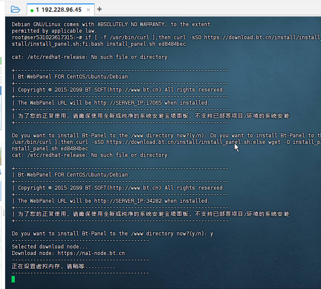321x289 pixels.
Task: Click first Chinese notice '为了您的正常使用' line
Action: [x=150, y=116]
